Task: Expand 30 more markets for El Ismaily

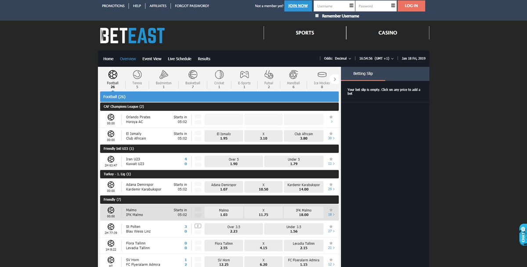Action: point(331,139)
